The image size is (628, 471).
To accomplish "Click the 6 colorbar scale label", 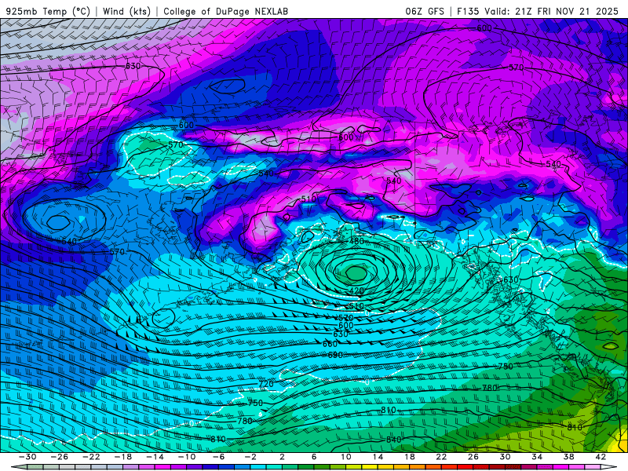I will tap(314, 457).
